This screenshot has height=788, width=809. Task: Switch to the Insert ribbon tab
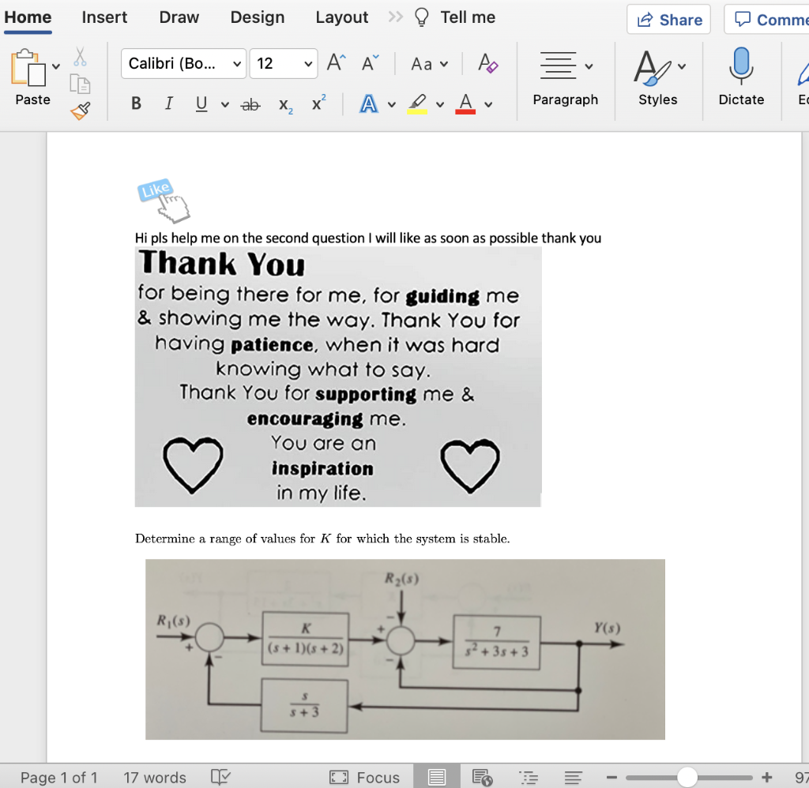(x=105, y=17)
